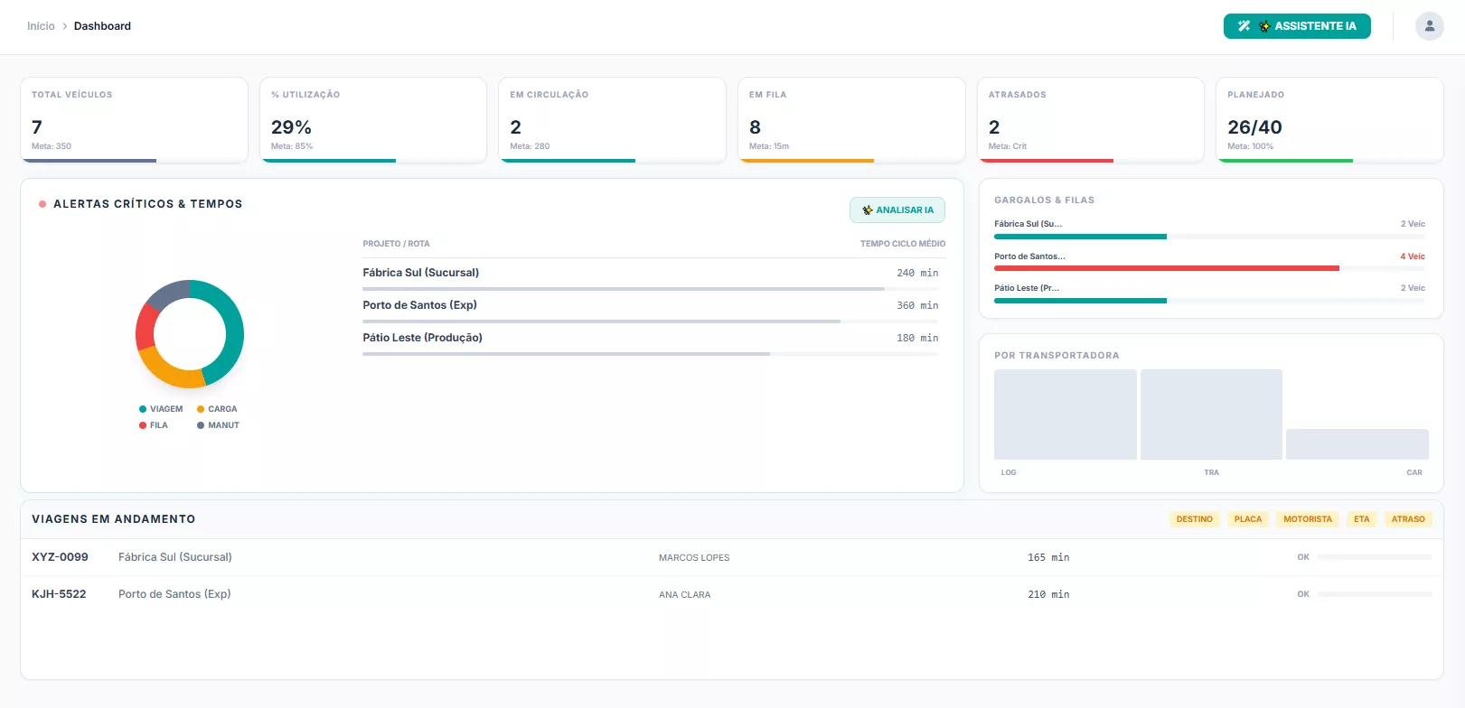The height and width of the screenshot is (708, 1465).
Task: Click the sparkle icon in Analisar IA button
Action: (x=867, y=210)
